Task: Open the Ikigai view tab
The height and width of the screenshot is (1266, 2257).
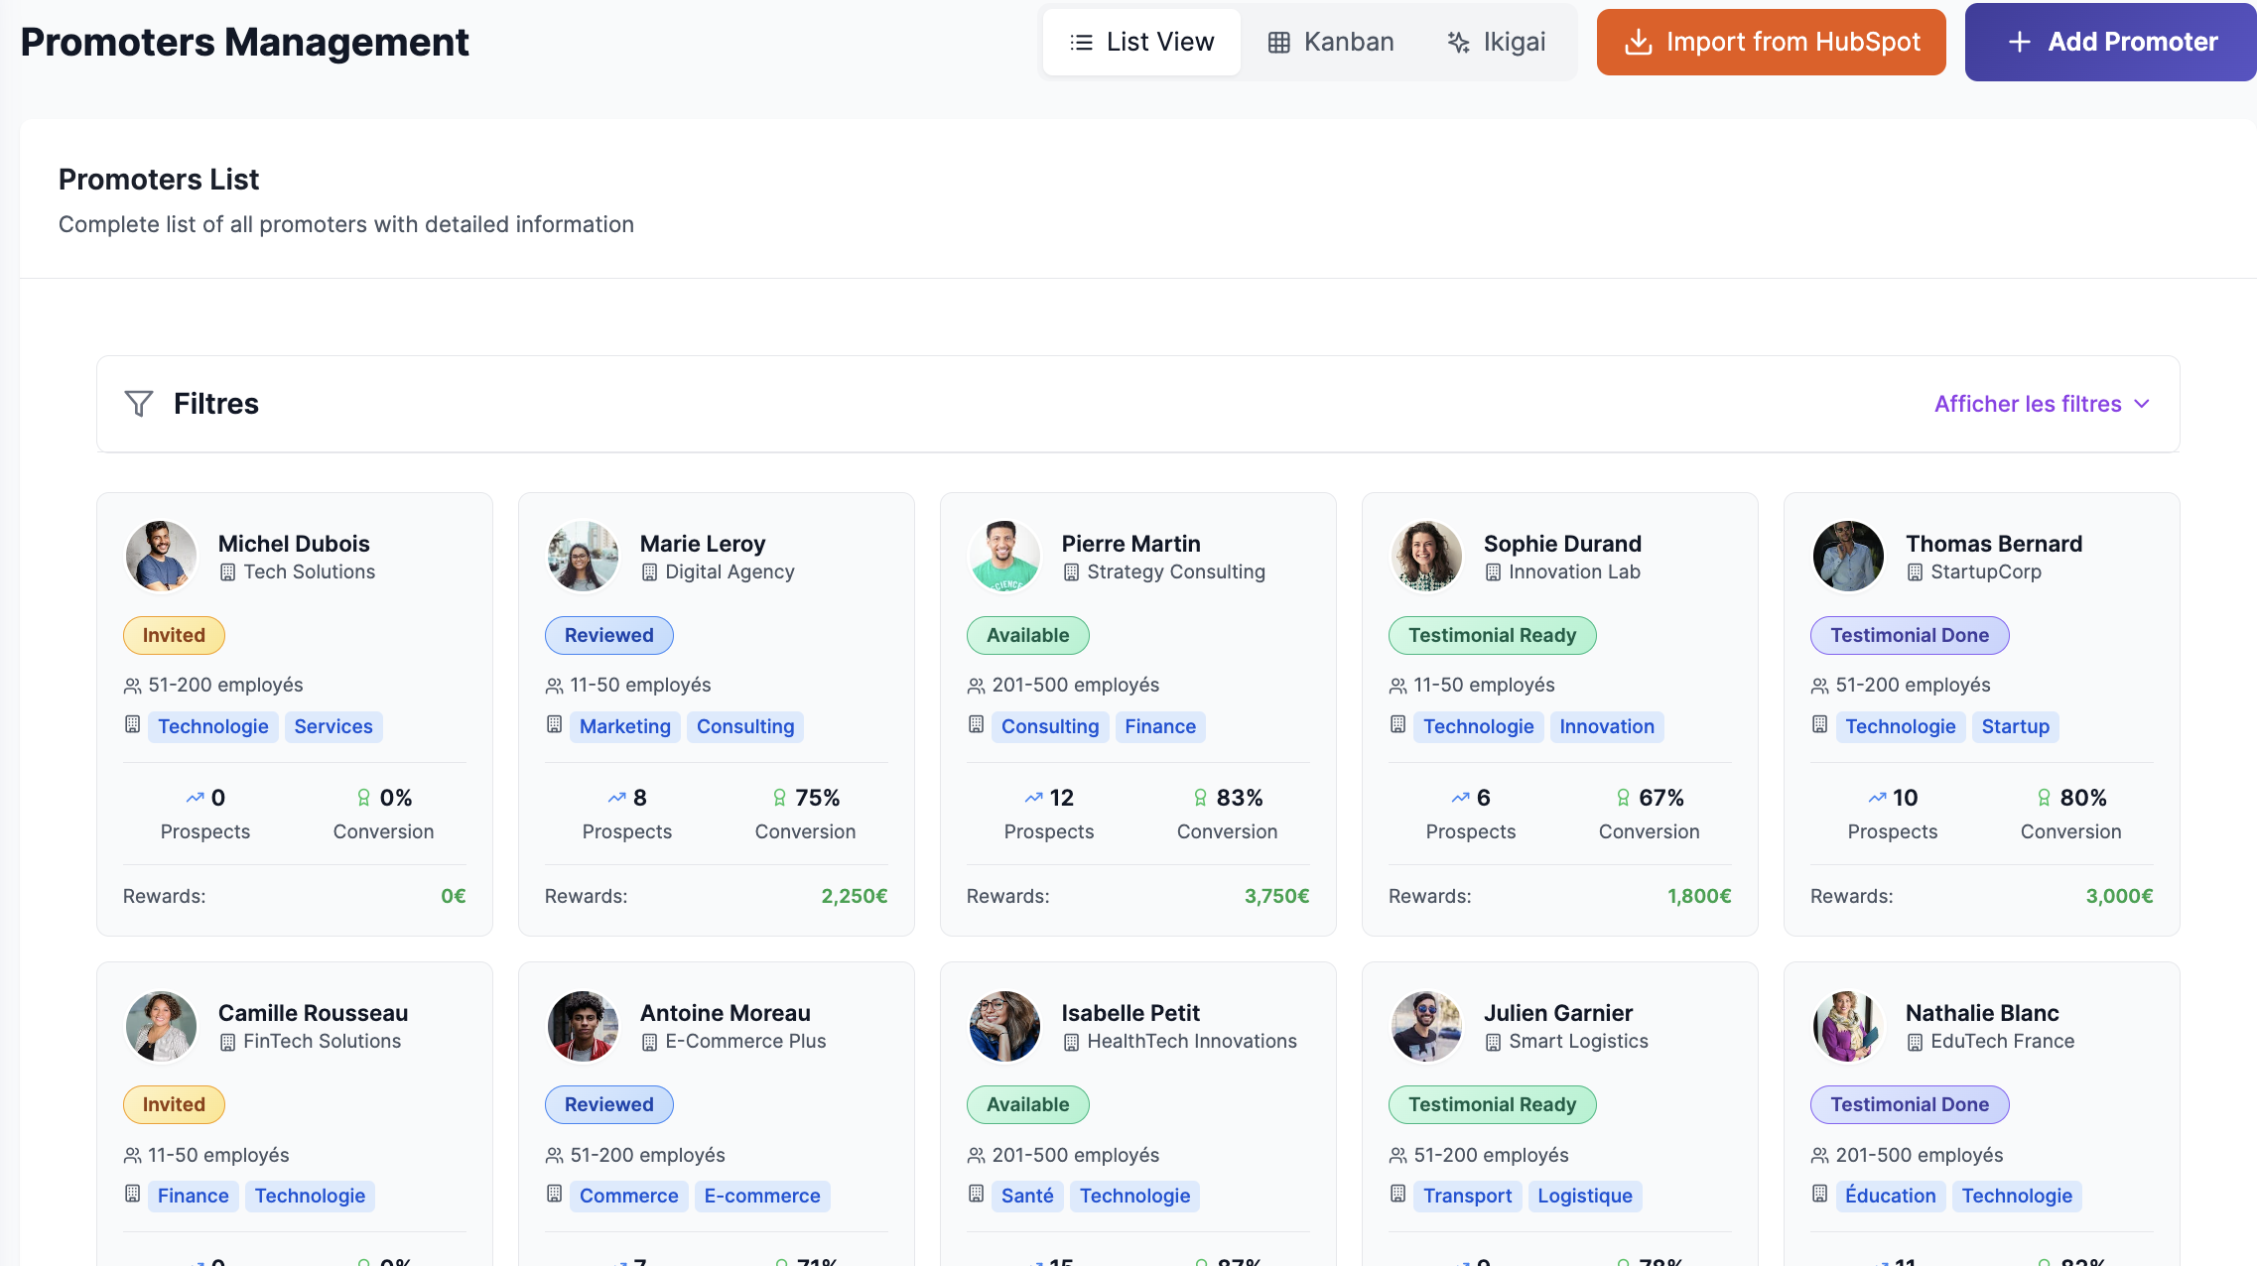Action: (x=1497, y=42)
